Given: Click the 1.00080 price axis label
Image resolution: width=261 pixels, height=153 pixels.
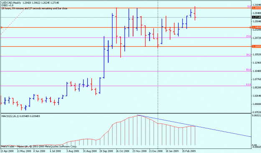Looking at the screenshot, I should coord(257,104).
